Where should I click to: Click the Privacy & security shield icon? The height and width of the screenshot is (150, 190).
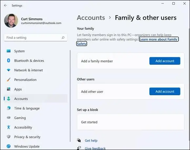pyautogui.click(x=9, y=137)
